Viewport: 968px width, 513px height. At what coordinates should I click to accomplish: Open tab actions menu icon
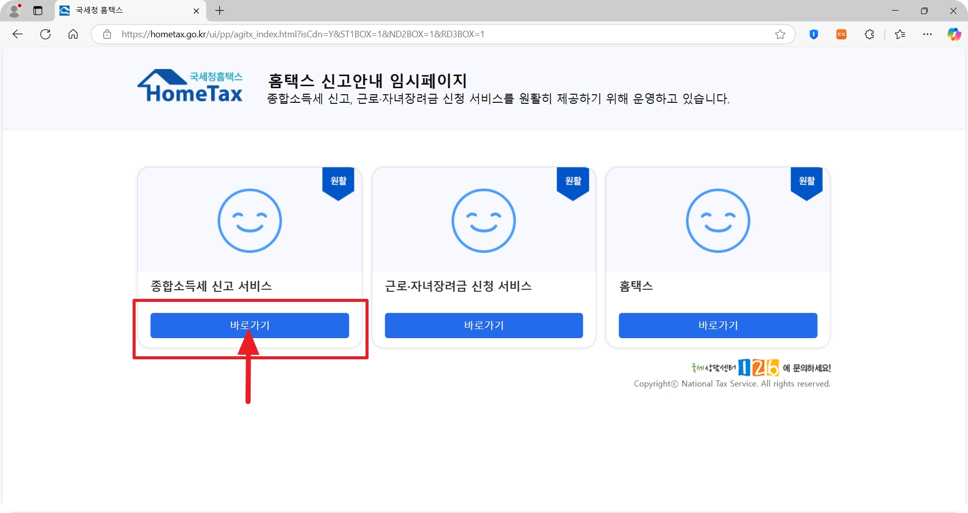tap(38, 11)
